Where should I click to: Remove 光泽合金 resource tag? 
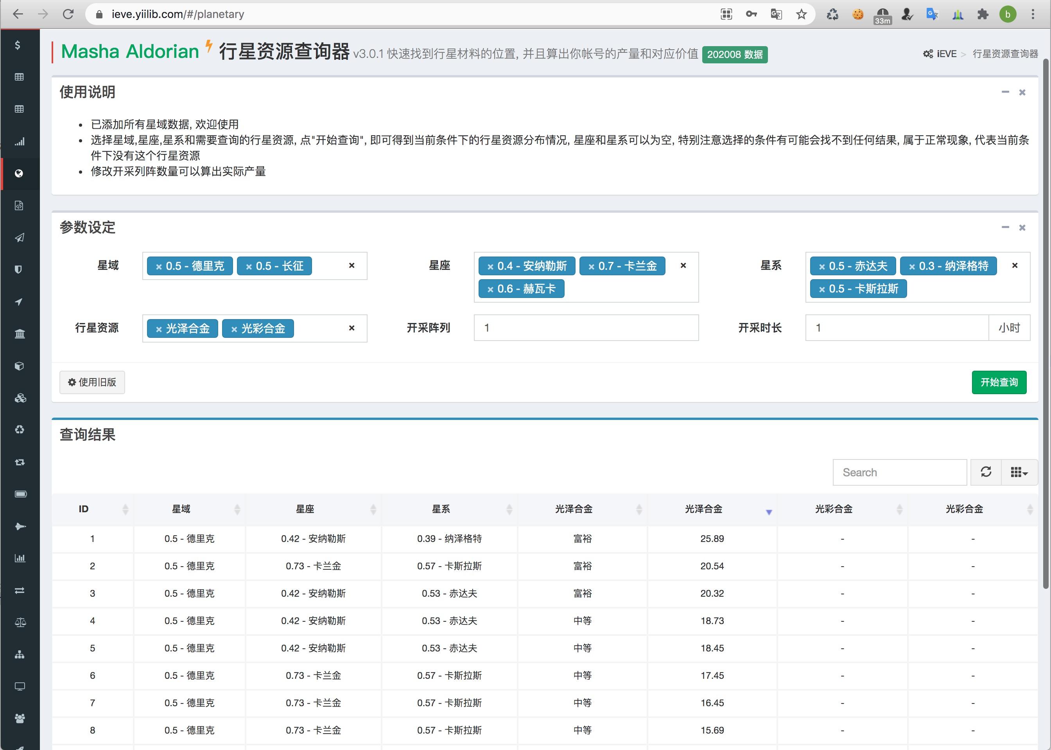158,329
